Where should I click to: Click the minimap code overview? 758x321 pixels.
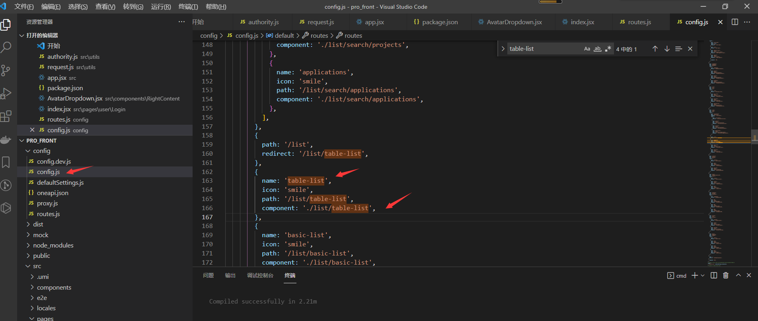[729, 153]
